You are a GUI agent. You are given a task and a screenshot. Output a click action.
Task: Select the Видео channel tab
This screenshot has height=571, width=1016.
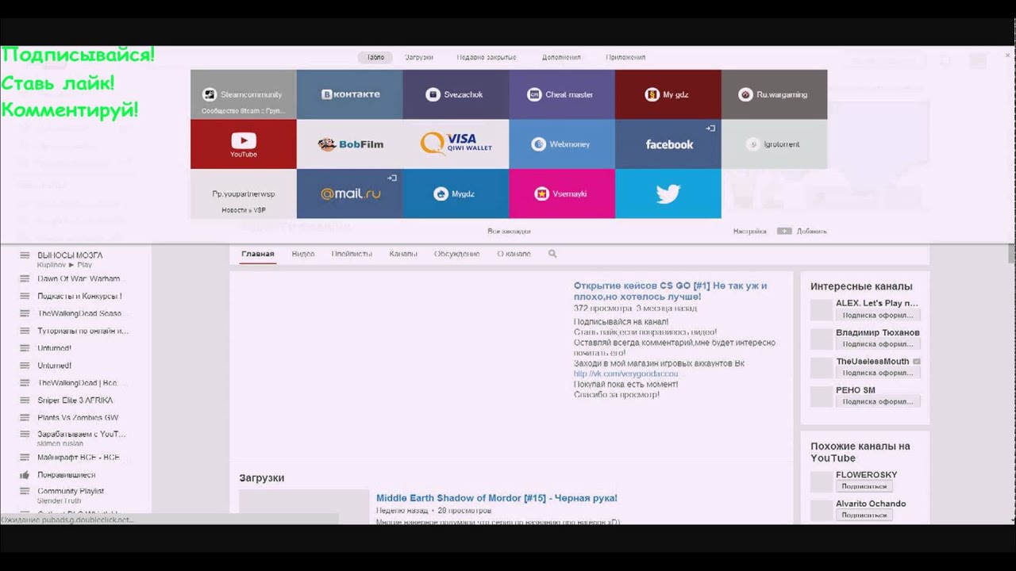(303, 254)
